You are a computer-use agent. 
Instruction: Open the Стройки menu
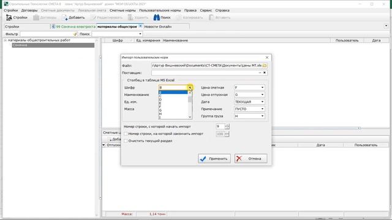tap(11, 10)
